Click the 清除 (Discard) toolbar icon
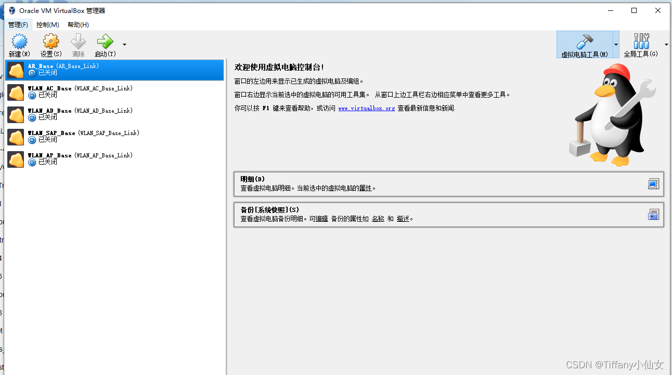 [77, 45]
